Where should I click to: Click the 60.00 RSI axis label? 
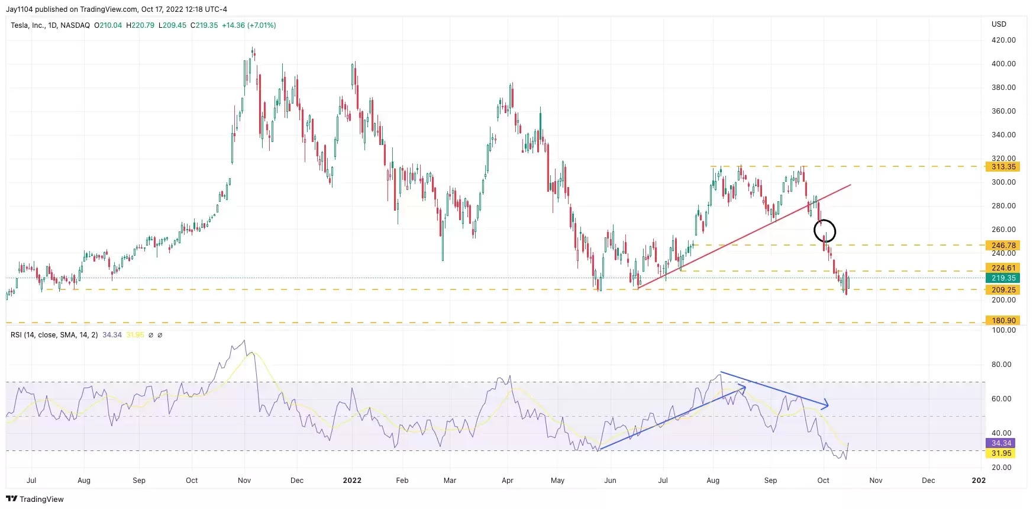tap(1002, 399)
